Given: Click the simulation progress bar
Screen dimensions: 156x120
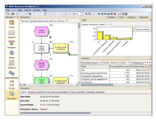Looking at the screenshot, I should point(85,113).
